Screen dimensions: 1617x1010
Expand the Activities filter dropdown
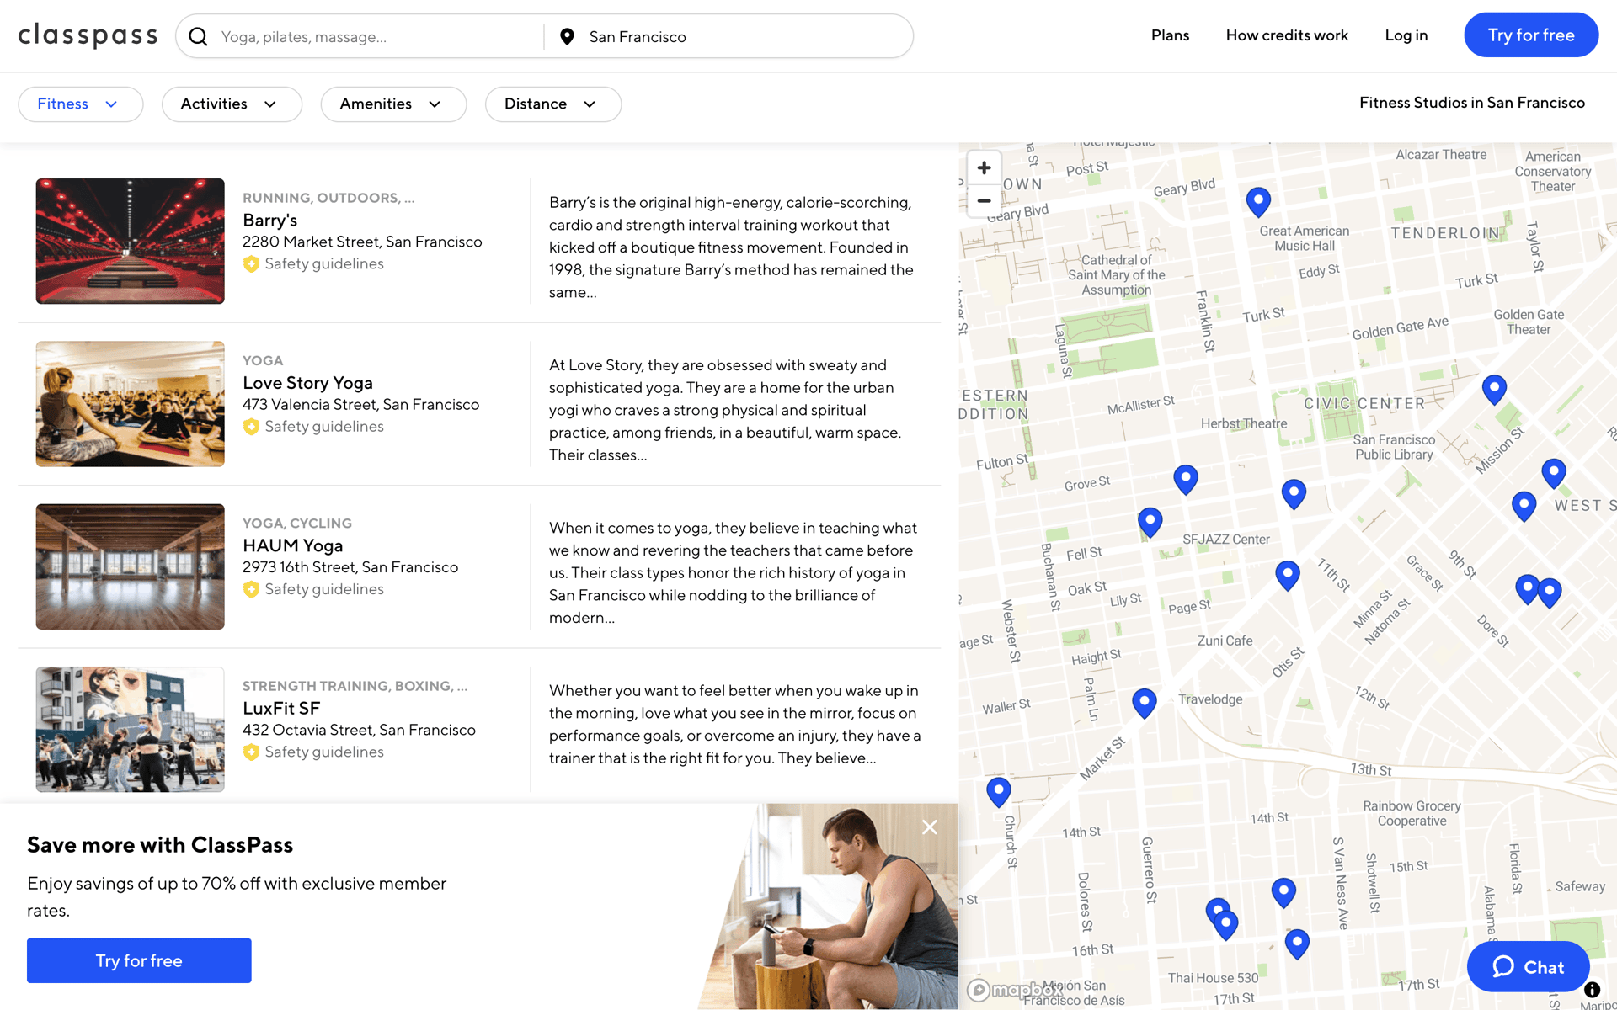(232, 104)
